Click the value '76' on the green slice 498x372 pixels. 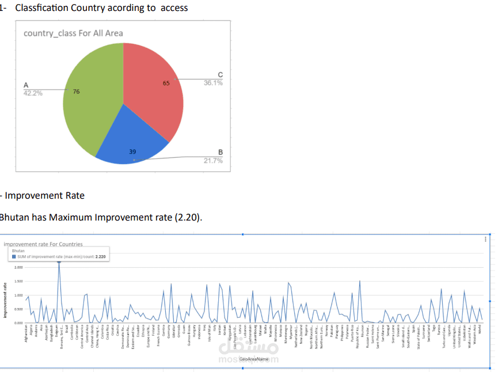point(76,92)
